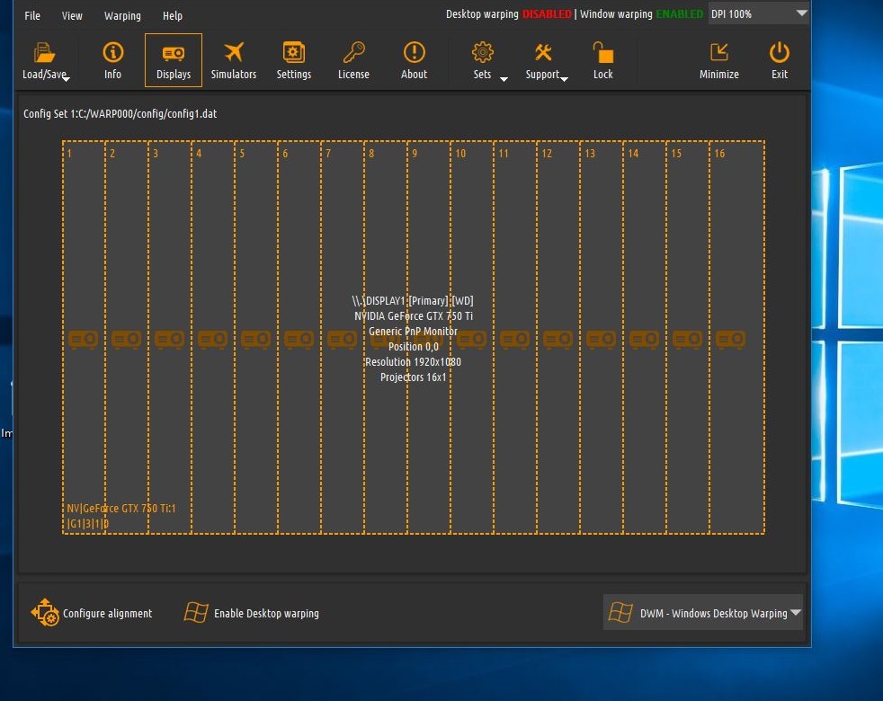Select projector icon in segment 5
The width and height of the screenshot is (883, 701).
[x=255, y=340]
